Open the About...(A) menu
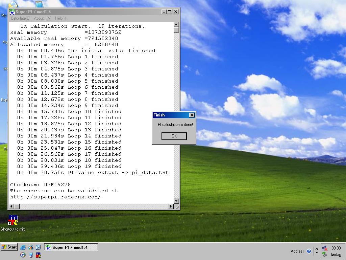The width and height of the screenshot is (346, 260). 43,18
